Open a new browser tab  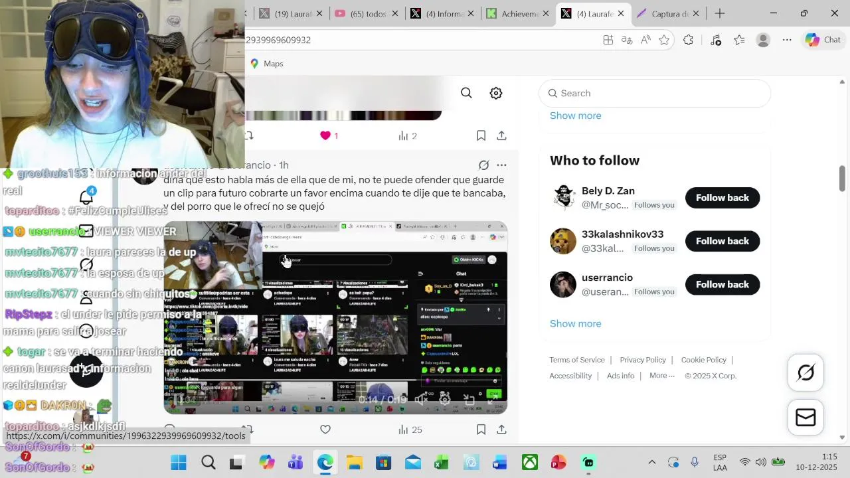point(720,13)
